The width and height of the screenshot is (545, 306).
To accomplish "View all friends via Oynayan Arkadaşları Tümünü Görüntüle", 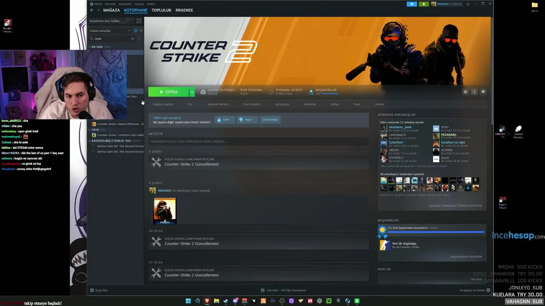I will [455, 206].
